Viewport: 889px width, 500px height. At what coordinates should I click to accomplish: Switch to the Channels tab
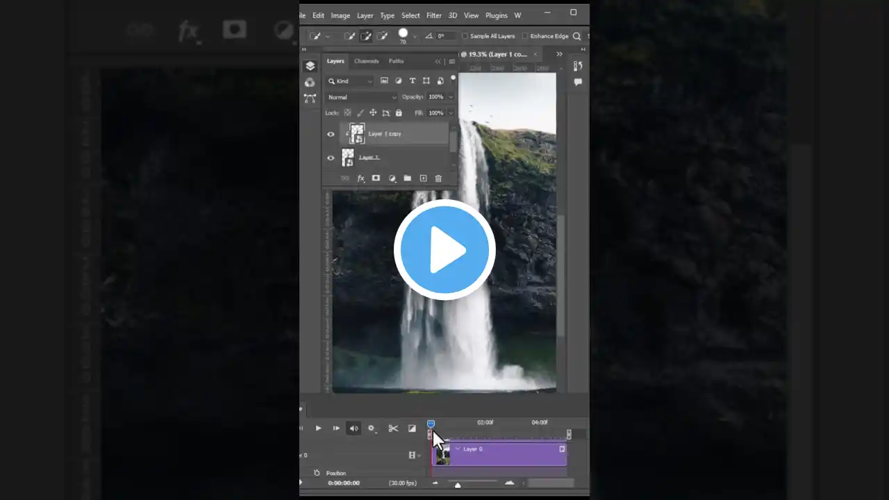pos(366,61)
